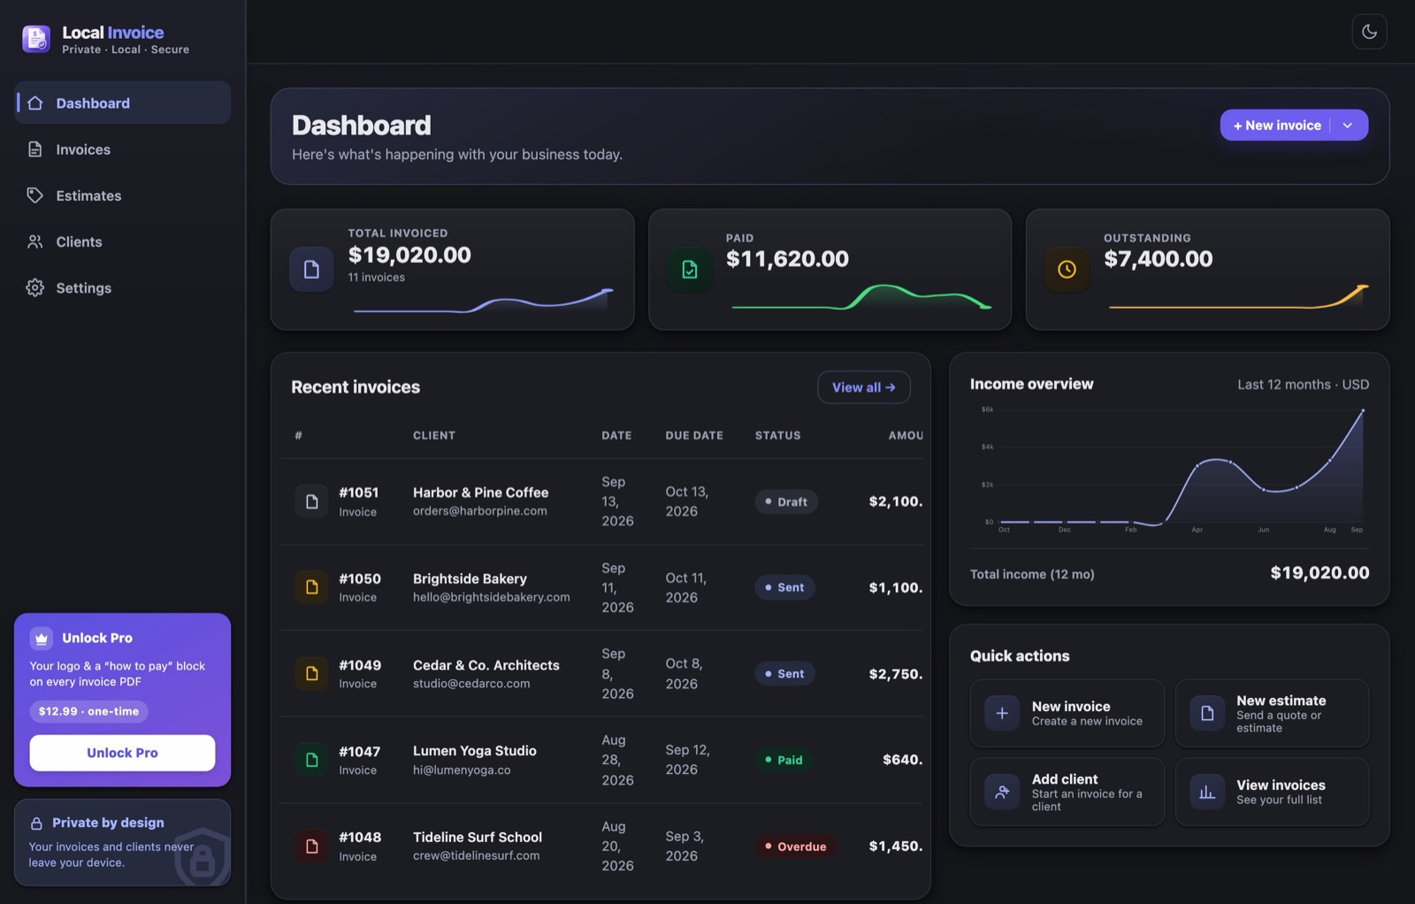Click the Total Invoiced document icon
This screenshot has height=904, width=1415.
point(311,269)
